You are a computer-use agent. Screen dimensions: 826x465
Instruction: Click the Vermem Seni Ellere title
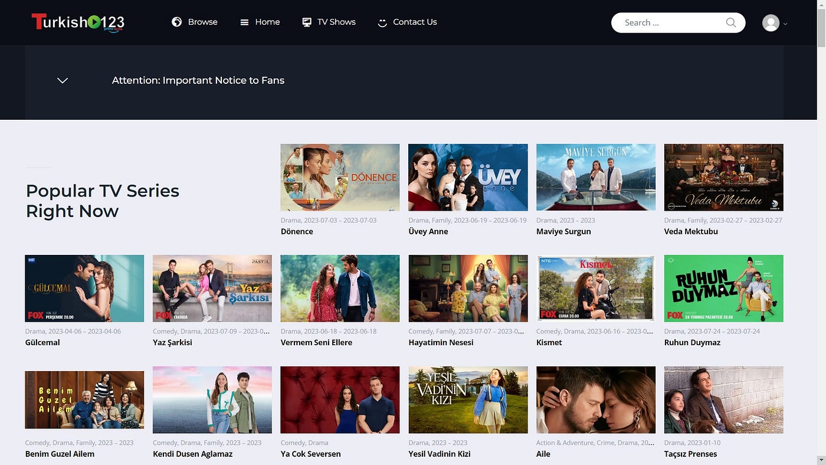pos(316,342)
